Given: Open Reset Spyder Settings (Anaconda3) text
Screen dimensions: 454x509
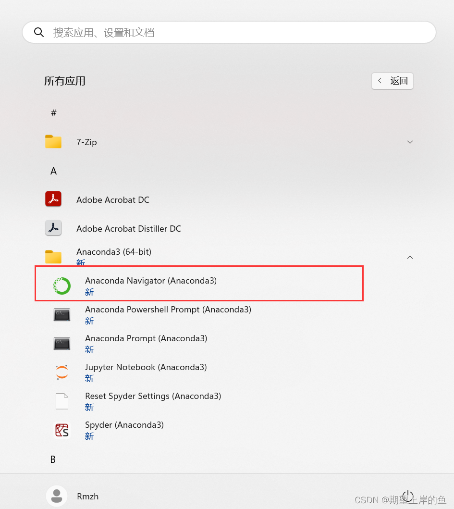Looking at the screenshot, I should click(x=153, y=396).
